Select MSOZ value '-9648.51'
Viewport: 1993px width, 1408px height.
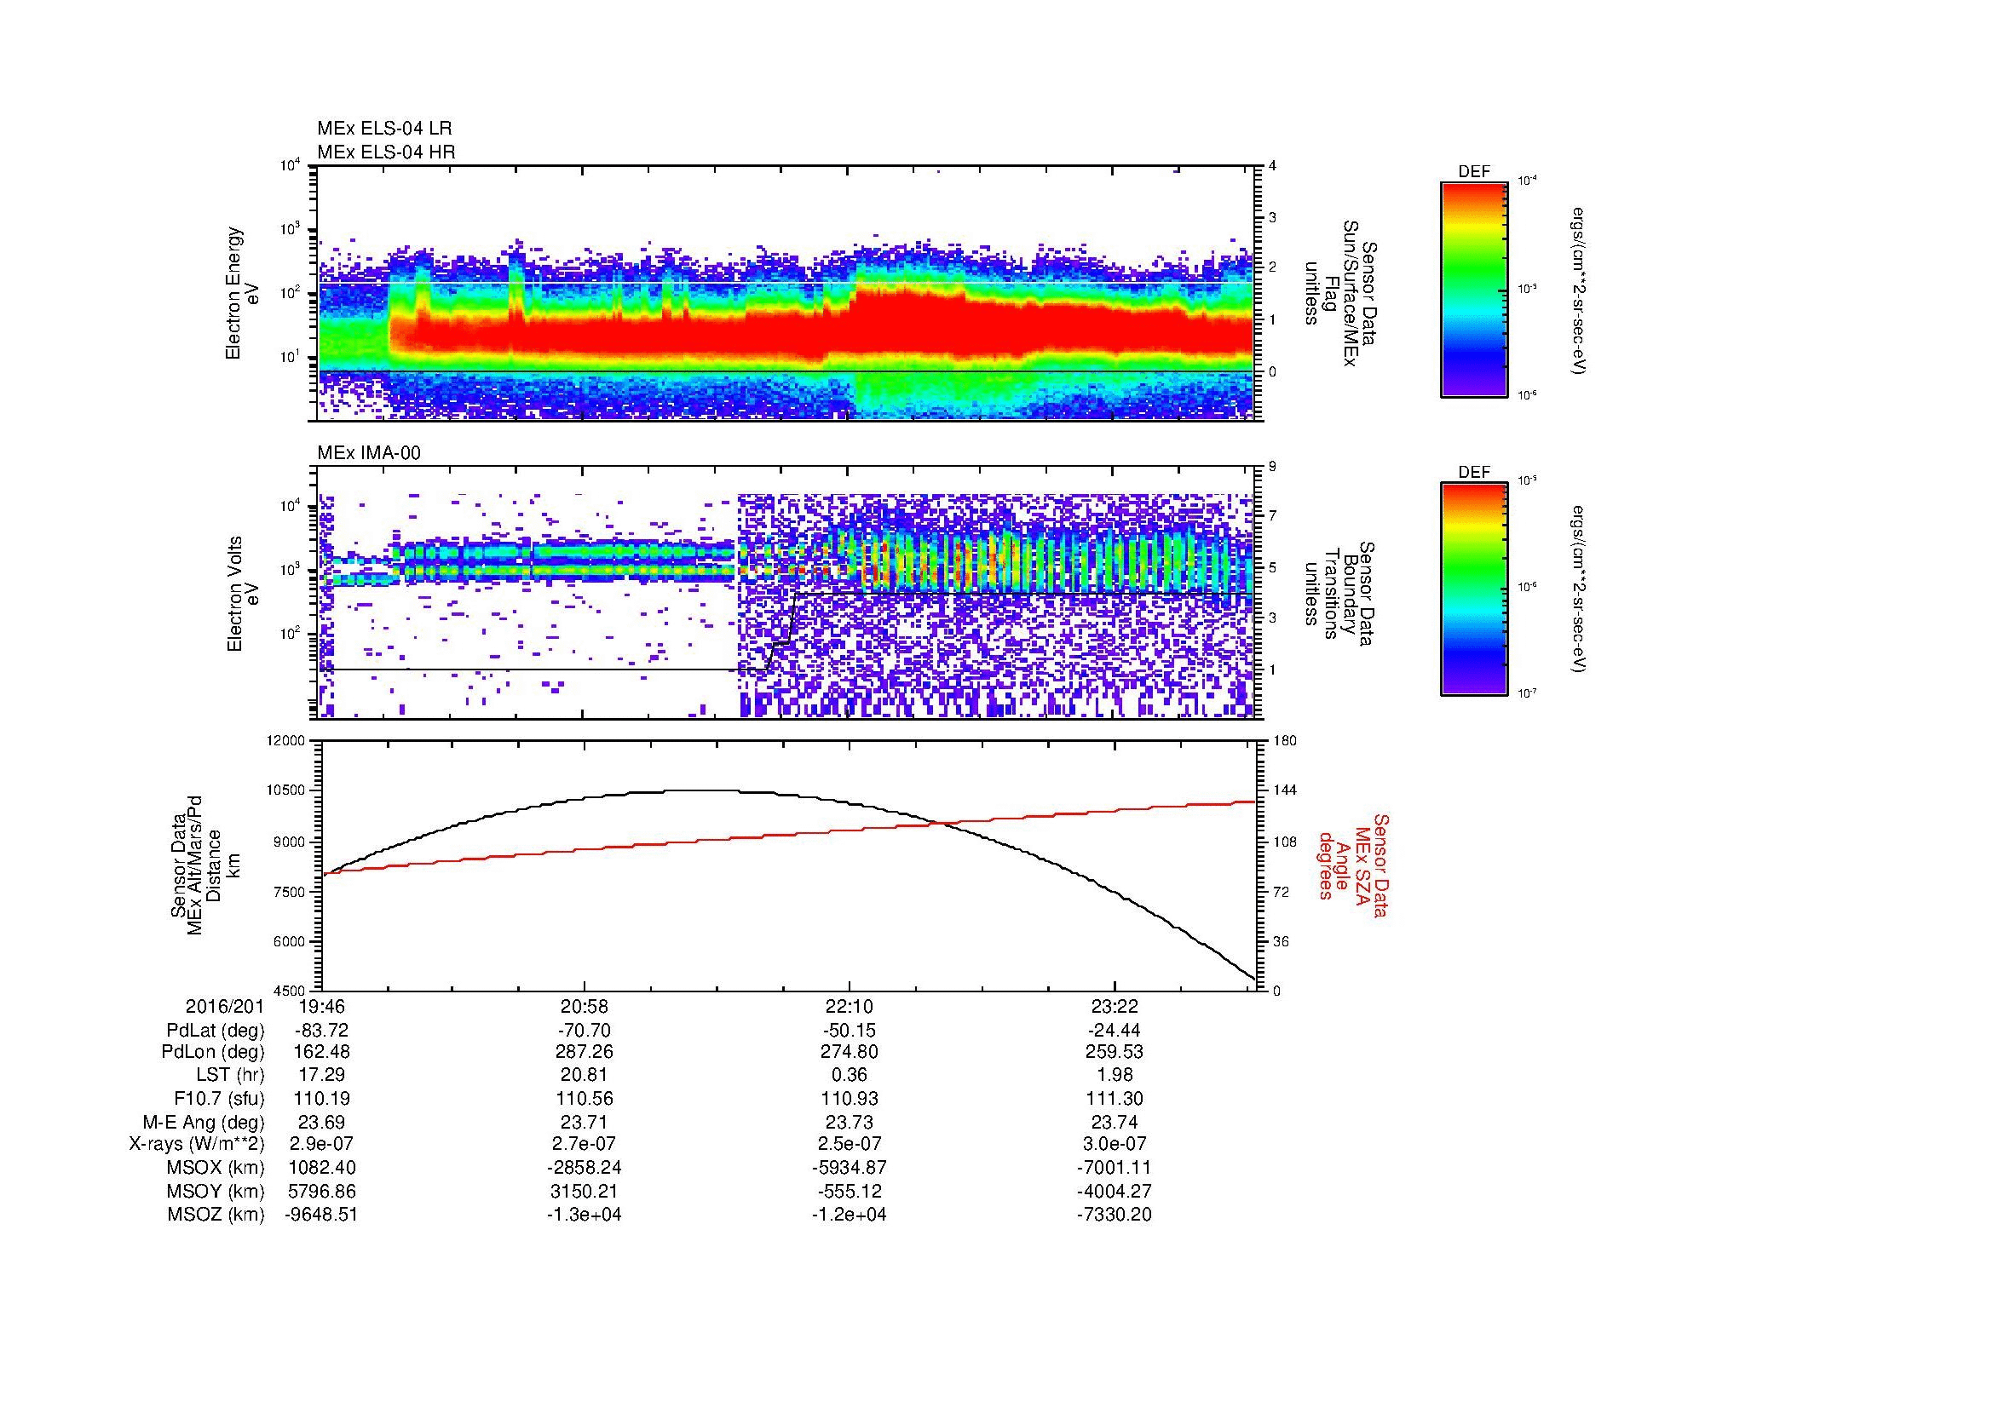tap(321, 1215)
